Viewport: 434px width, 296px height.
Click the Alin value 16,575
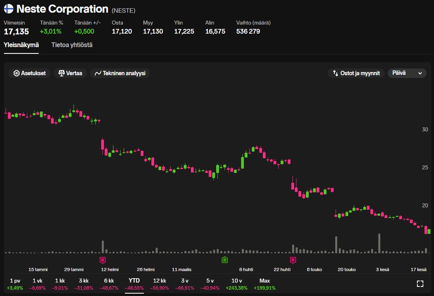click(x=215, y=31)
